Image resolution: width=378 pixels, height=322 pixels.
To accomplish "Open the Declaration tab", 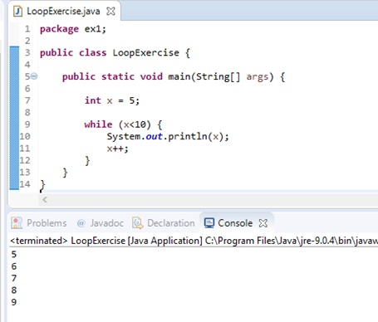I will (x=164, y=223).
